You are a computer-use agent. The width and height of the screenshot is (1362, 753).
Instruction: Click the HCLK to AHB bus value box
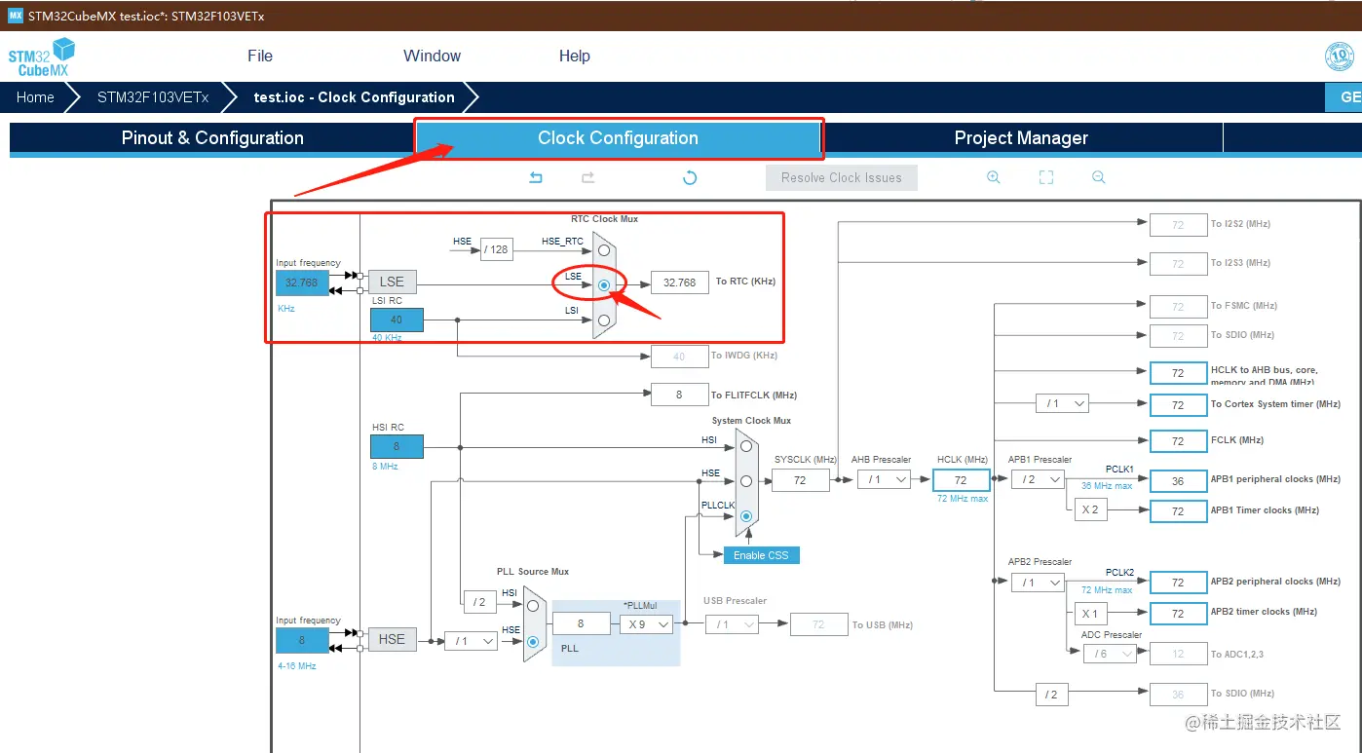pyautogui.click(x=1178, y=373)
